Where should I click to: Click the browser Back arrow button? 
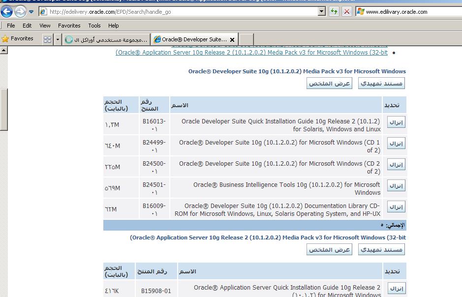click(x=6, y=11)
